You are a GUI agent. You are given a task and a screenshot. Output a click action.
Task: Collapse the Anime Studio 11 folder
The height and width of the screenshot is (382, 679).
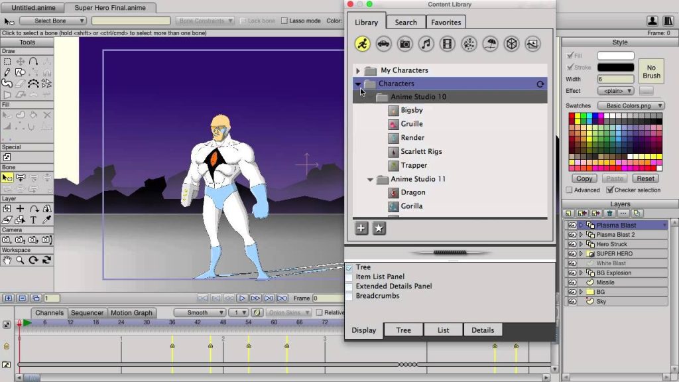370,179
